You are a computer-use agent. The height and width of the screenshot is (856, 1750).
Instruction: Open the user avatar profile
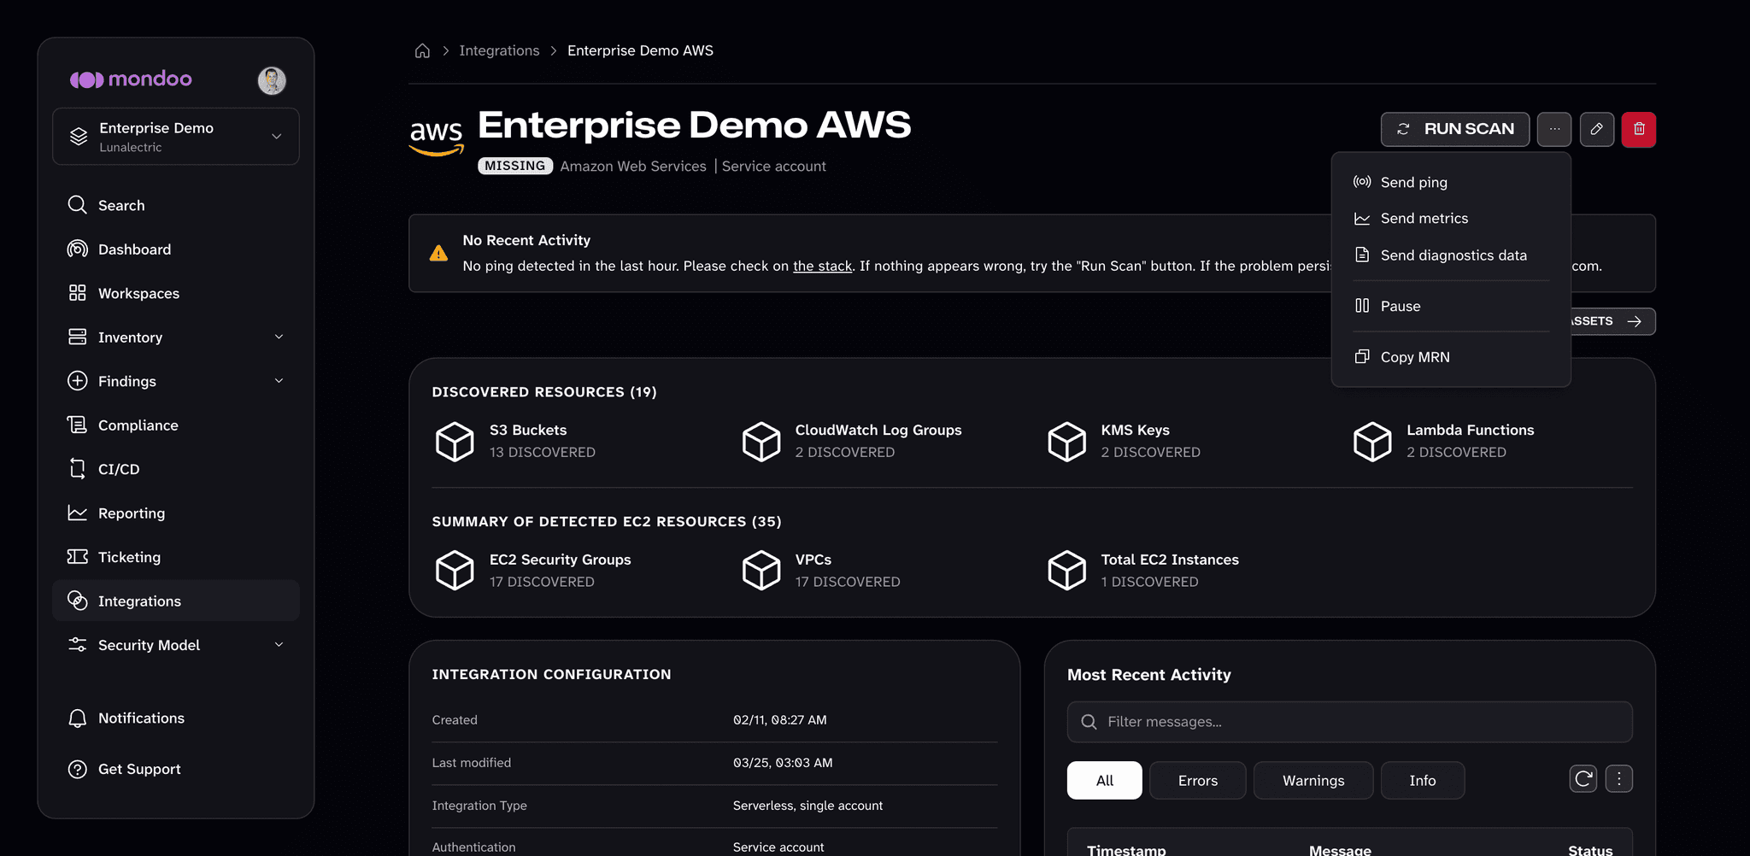(x=272, y=80)
